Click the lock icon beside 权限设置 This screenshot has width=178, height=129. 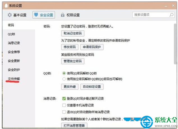click(x=63, y=15)
